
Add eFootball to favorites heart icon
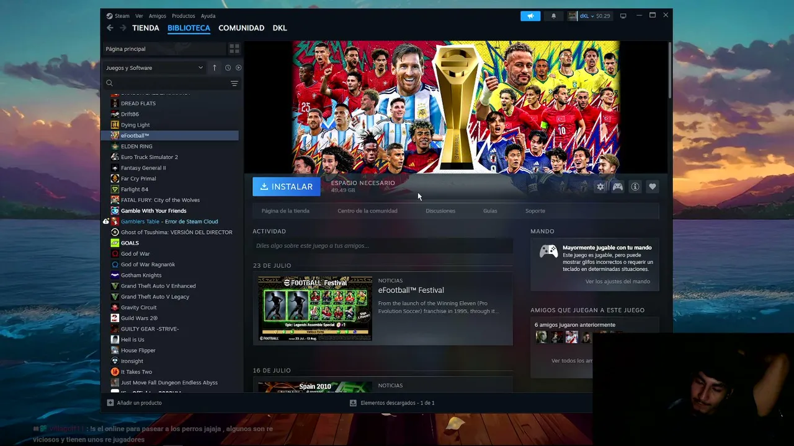click(653, 186)
